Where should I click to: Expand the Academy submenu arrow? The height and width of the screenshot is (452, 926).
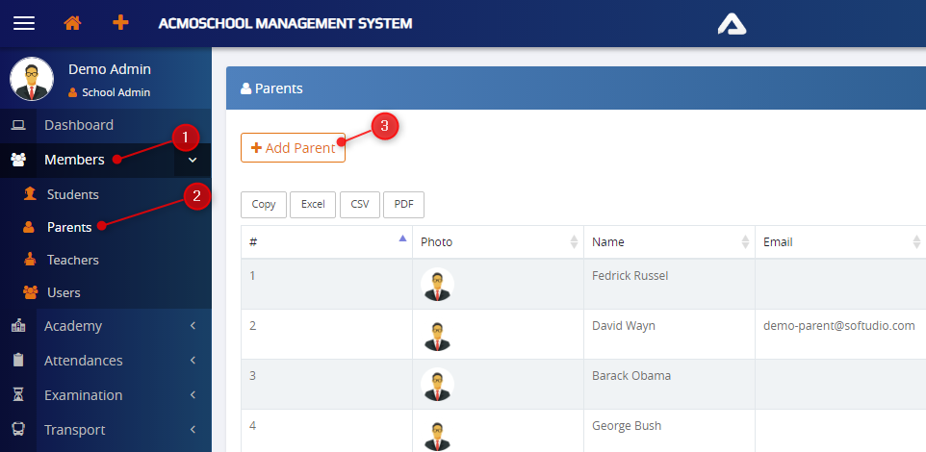(x=193, y=326)
